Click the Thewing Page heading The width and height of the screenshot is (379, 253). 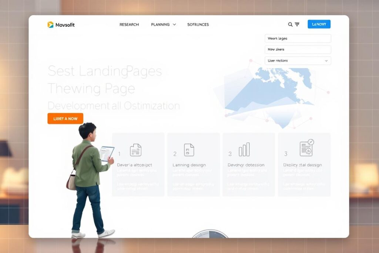click(91, 89)
